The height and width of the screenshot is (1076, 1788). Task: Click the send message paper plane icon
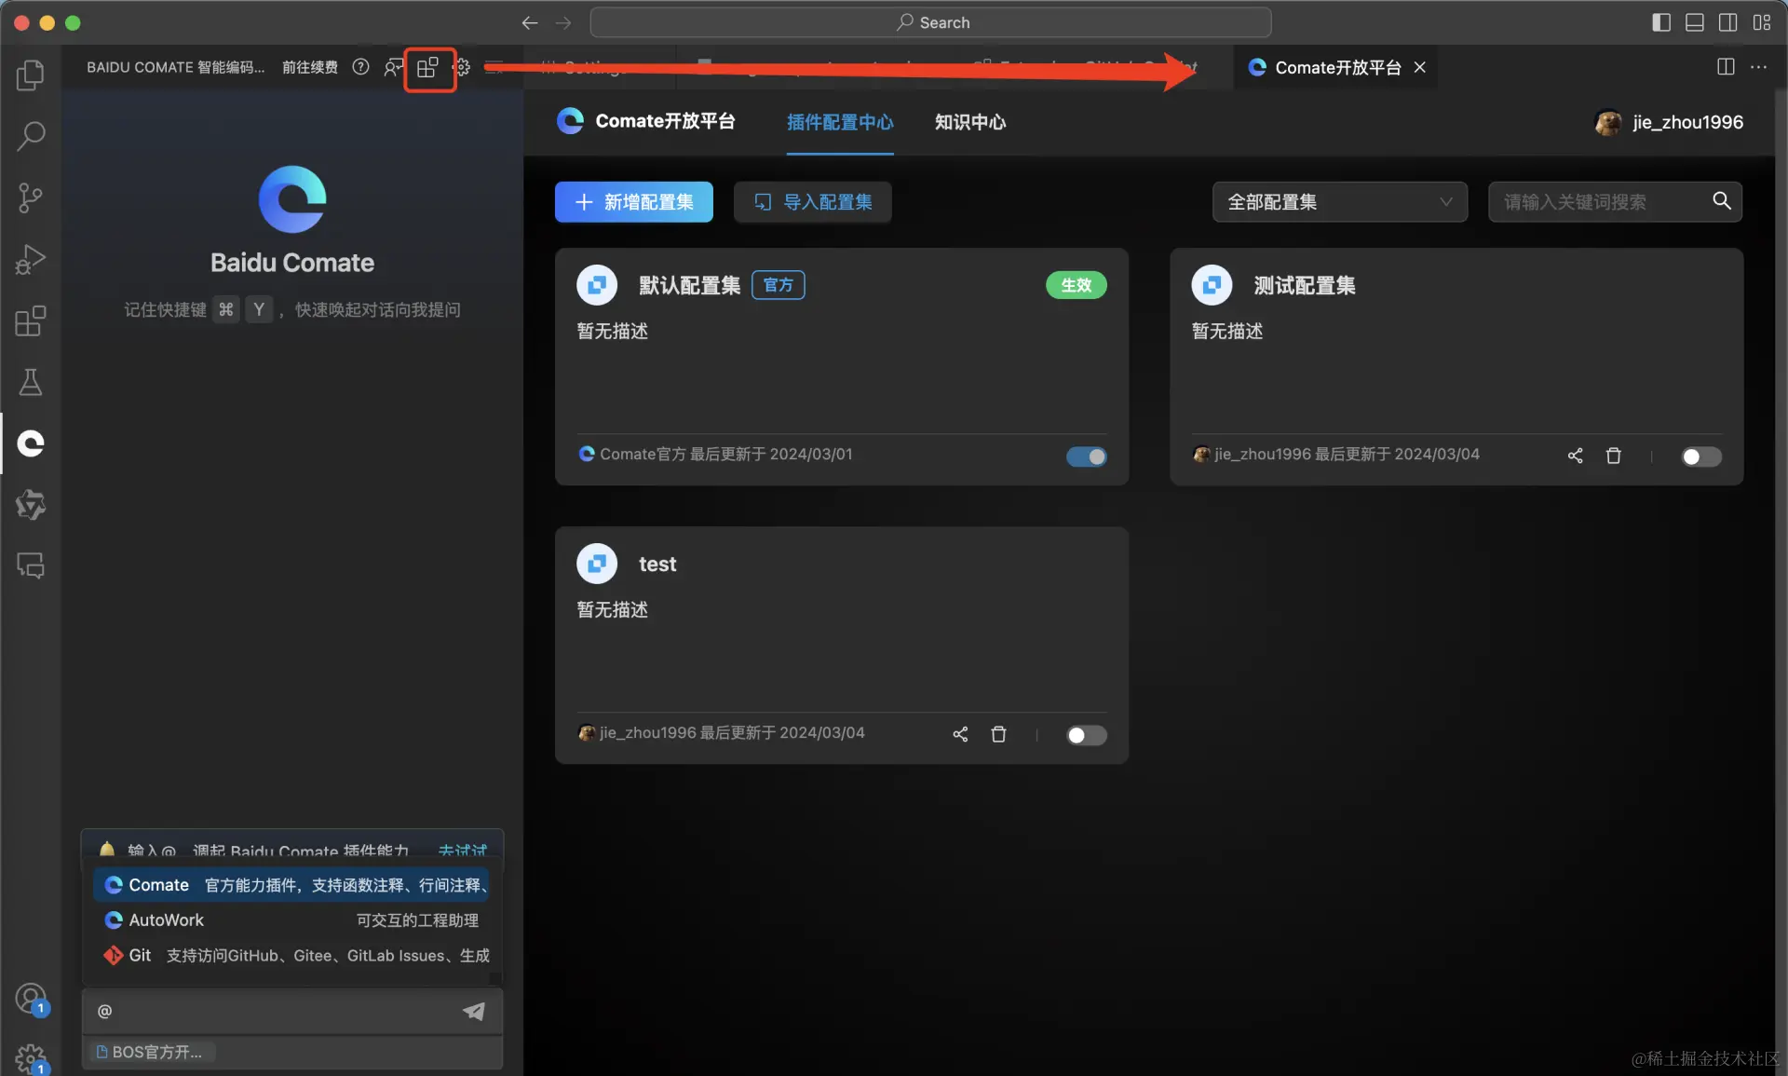pyautogui.click(x=474, y=1011)
